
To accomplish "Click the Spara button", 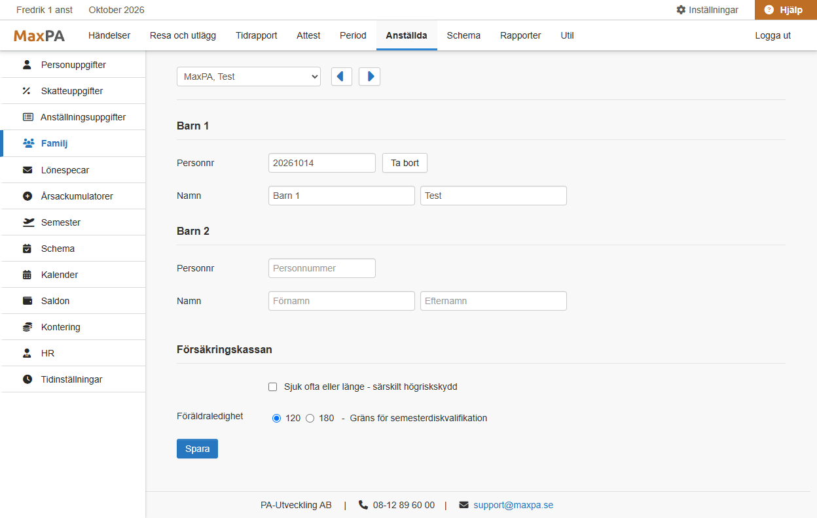I will [x=197, y=449].
